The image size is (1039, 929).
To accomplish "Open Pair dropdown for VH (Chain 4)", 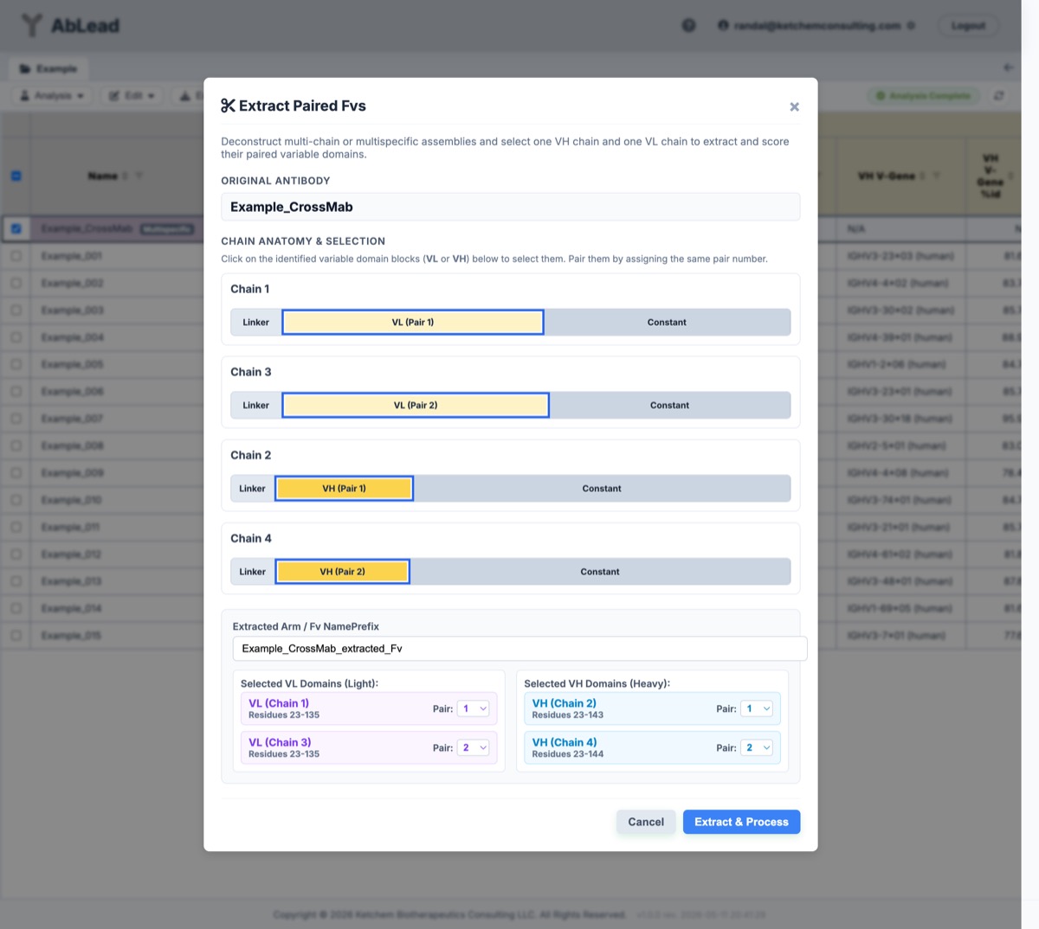I will coord(757,747).
